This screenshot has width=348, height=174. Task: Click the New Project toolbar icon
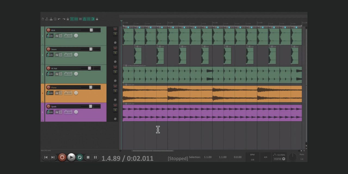[x=43, y=19]
